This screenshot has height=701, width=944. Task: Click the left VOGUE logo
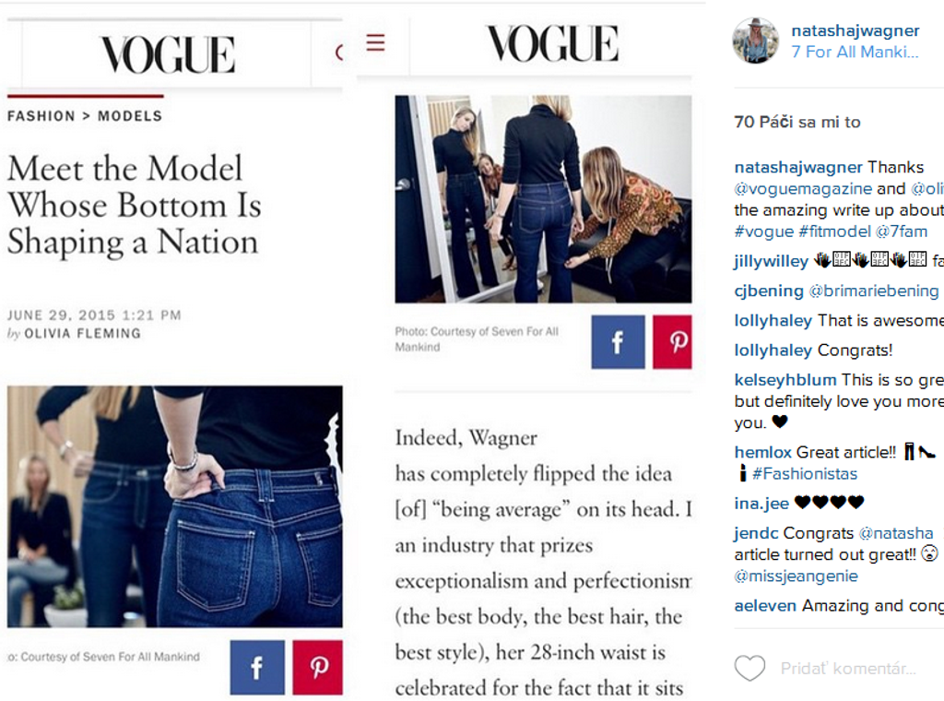coord(168,54)
